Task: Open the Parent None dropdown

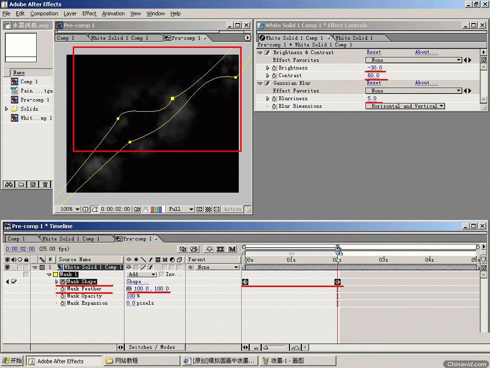Action: coord(217,267)
